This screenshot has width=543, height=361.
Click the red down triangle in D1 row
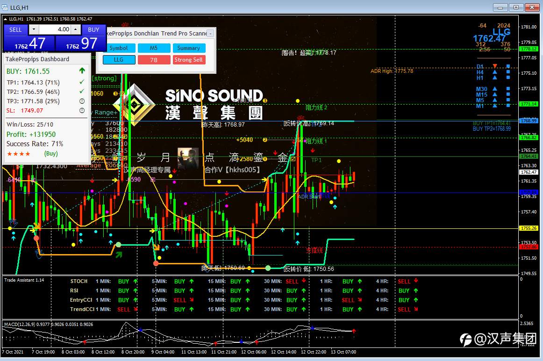click(x=495, y=66)
